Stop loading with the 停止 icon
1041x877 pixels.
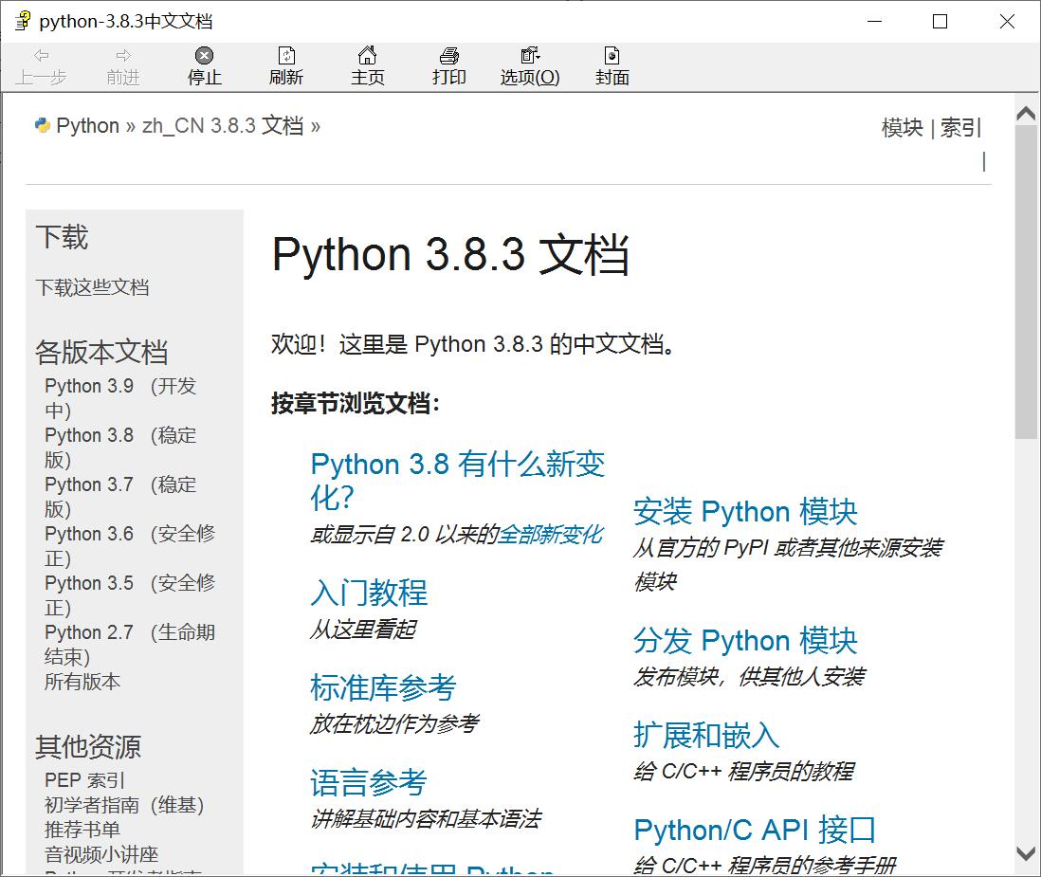[x=203, y=66]
